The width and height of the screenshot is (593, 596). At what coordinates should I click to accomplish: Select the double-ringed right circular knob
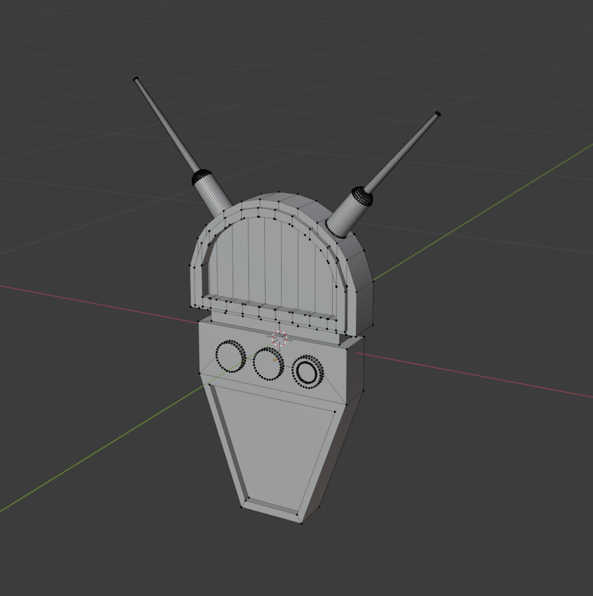(308, 371)
